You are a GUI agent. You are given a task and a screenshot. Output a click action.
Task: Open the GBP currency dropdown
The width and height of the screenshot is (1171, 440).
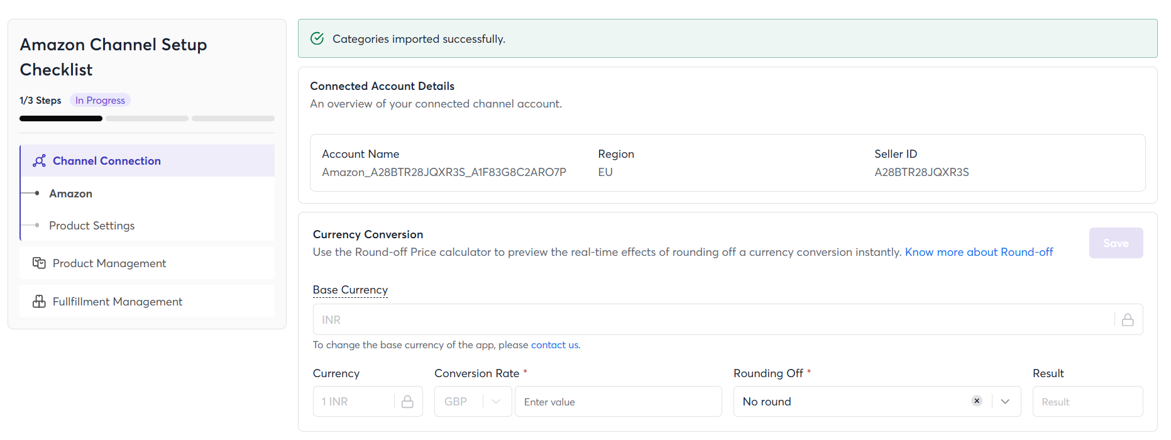point(496,402)
